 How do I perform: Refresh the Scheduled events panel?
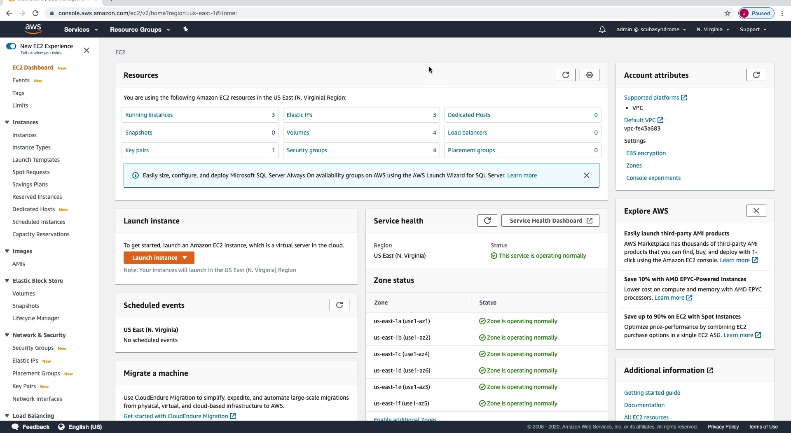pos(339,305)
